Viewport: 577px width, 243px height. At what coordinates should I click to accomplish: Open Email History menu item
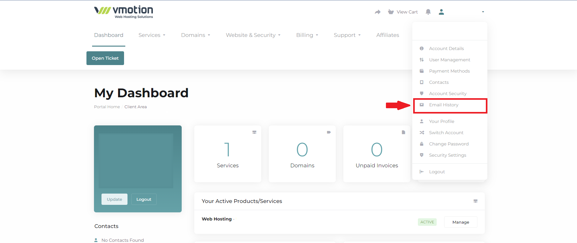tap(450, 105)
